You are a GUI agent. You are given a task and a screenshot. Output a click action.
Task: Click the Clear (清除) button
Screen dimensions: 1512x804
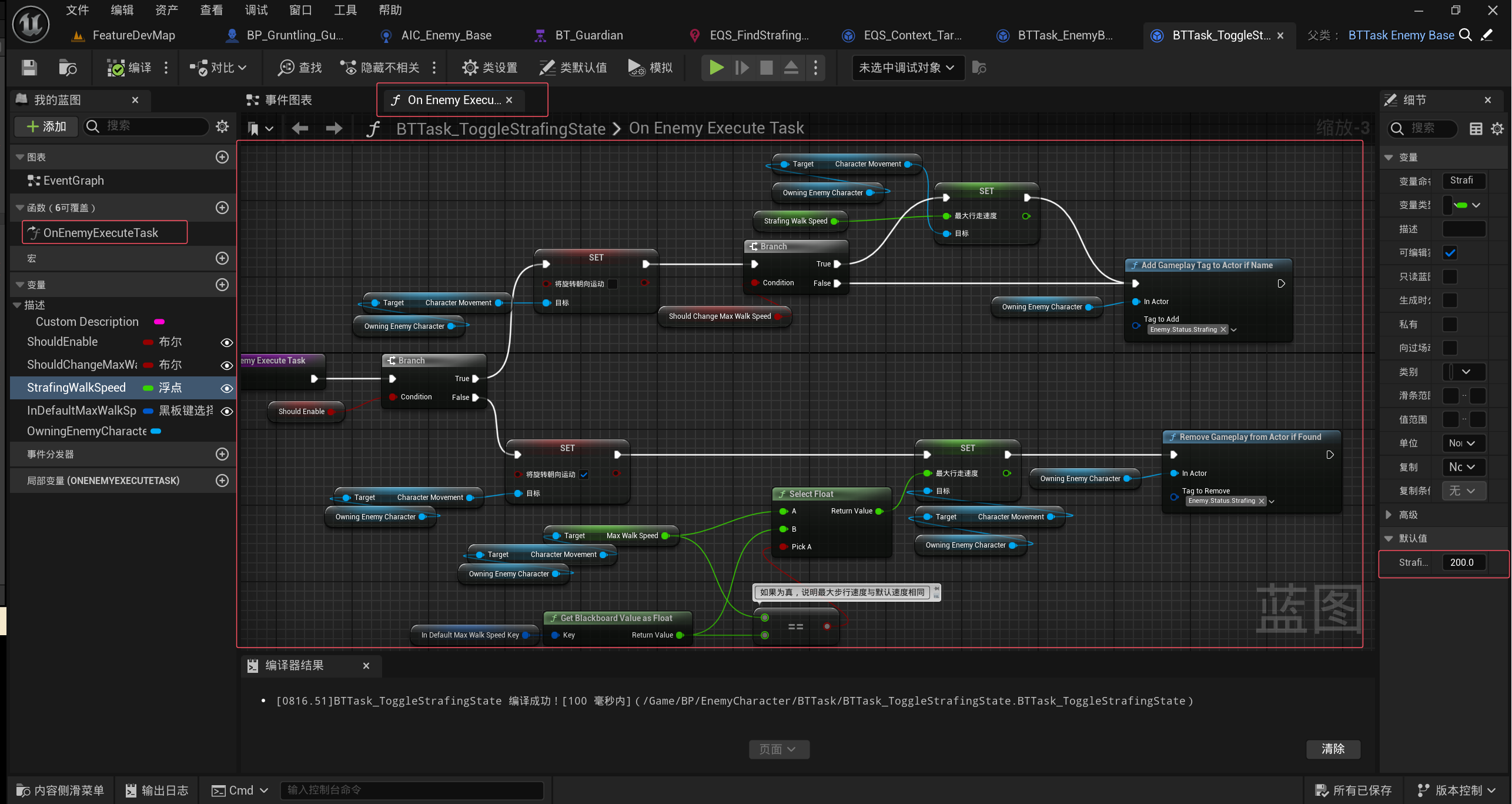tap(1333, 749)
